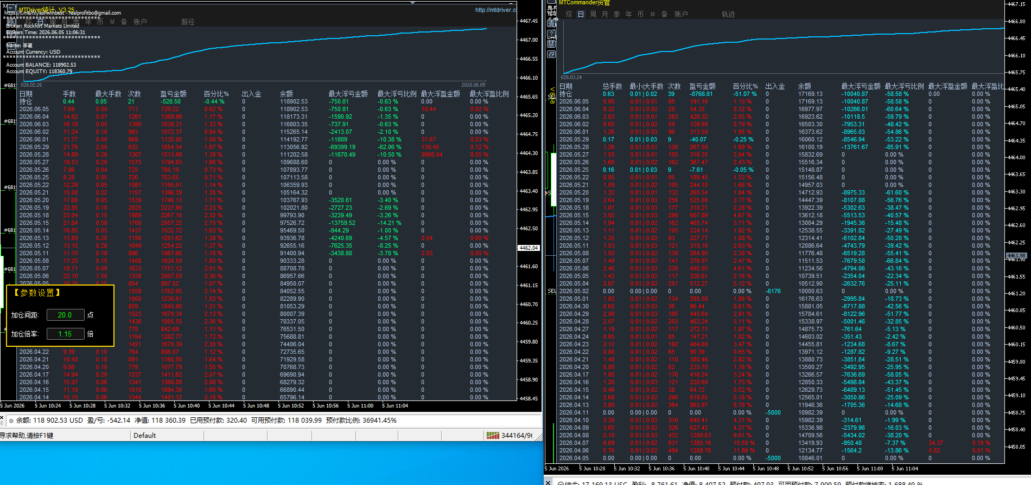The height and width of the screenshot is (485, 1031).
Task: Open the 币 currency tab in MTCommander panel
Action: (640, 14)
